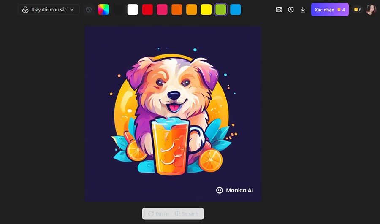This screenshot has width=380, height=224.
Task: Download the edited image
Action: tap(303, 10)
